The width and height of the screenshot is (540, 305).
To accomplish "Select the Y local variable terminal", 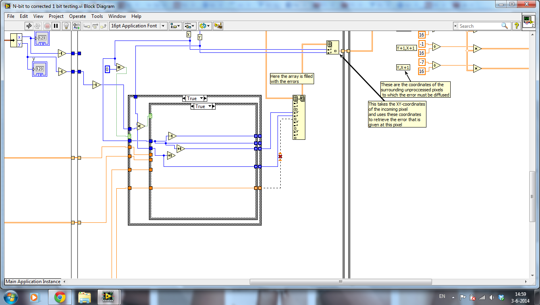I will point(200,37).
